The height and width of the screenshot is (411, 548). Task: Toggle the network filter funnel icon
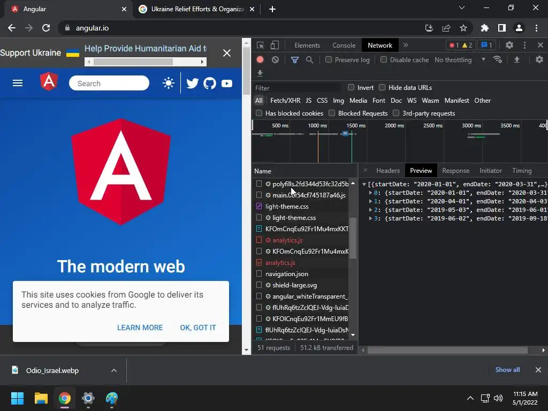(295, 60)
